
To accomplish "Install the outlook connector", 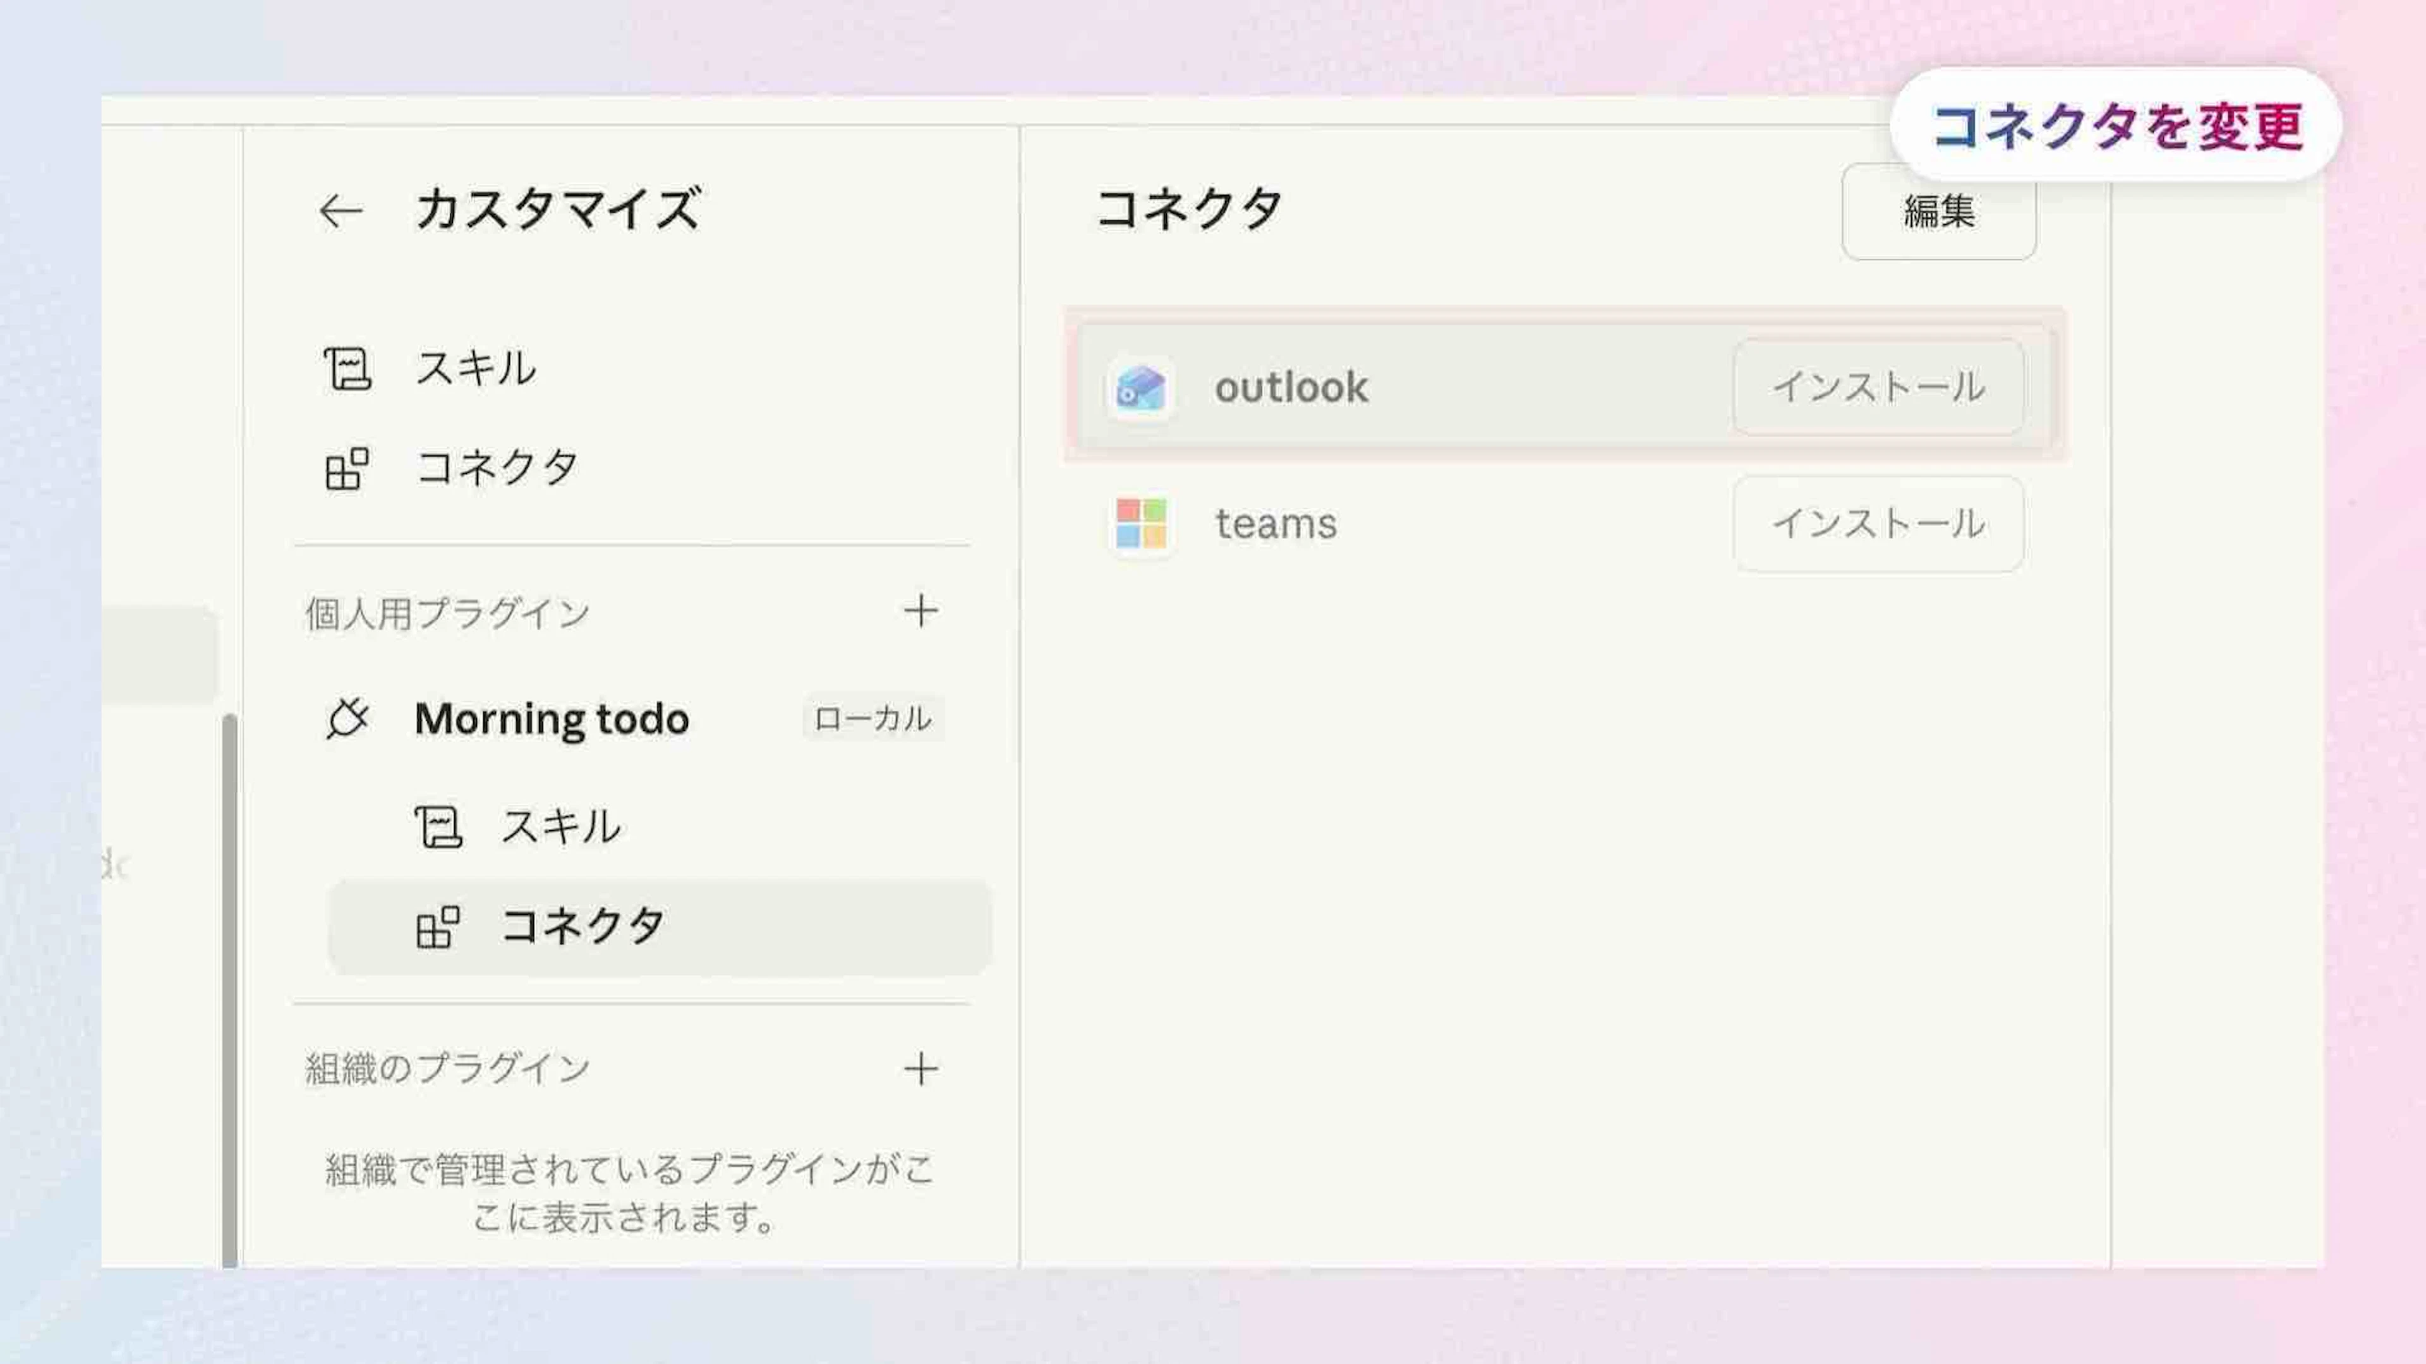I will pyautogui.click(x=1878, y=387).
